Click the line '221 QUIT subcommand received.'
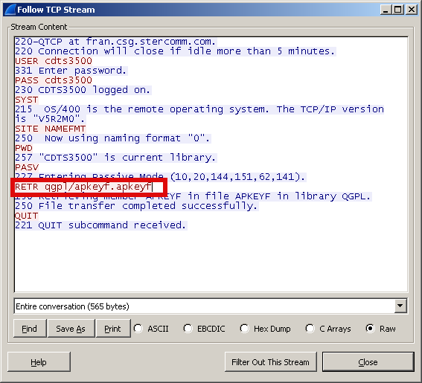422x383 pixels. [100, 225]
